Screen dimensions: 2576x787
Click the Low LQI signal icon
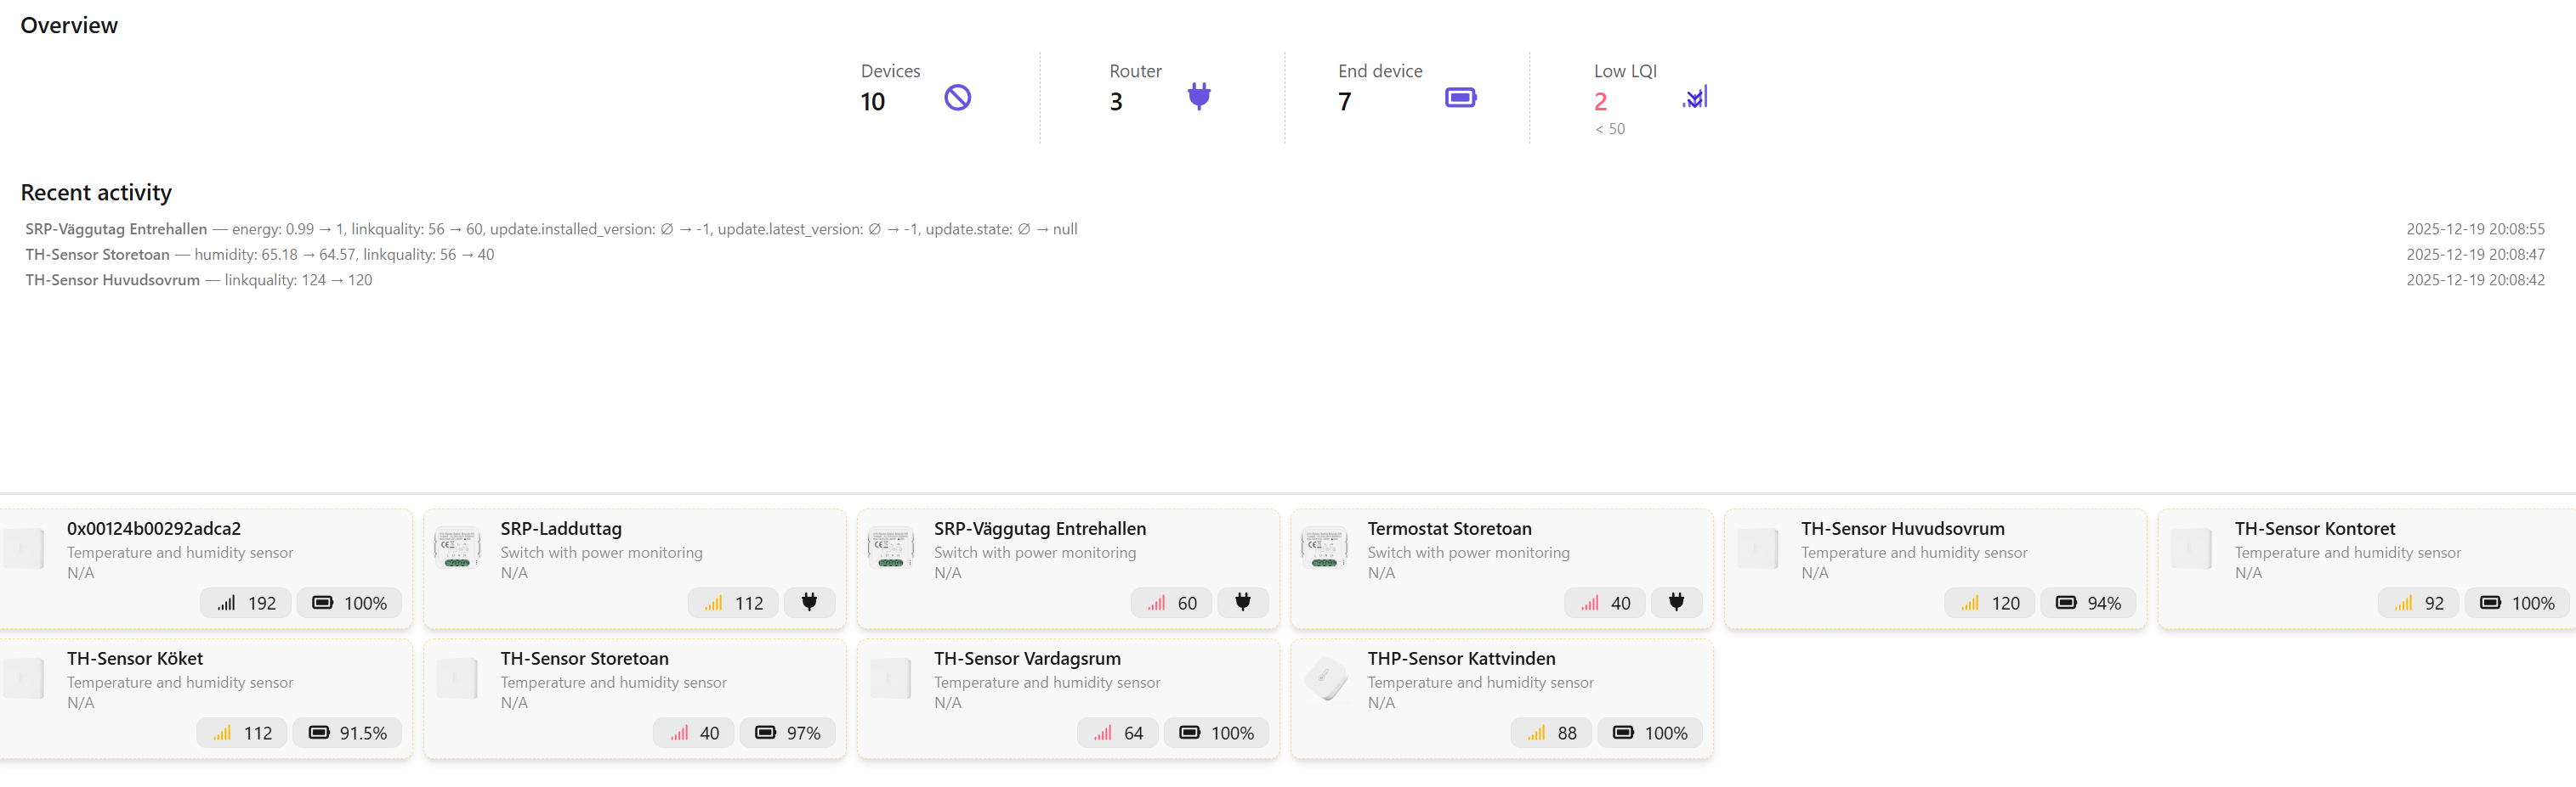click(x=1696, y=97)
